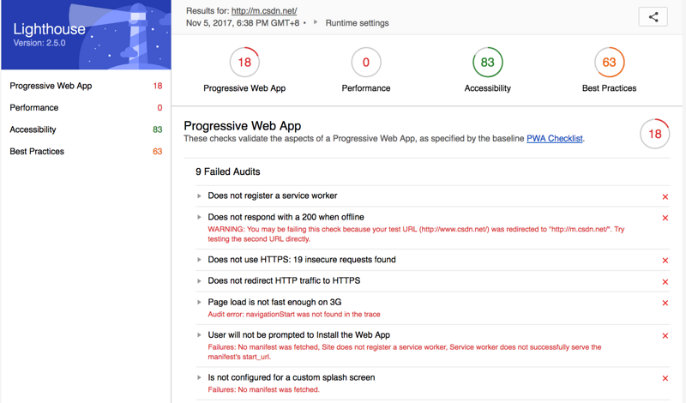Select Best Practices in sidebar navigation
This screenshot has height=403, width=686.
[x=86, y=152]
